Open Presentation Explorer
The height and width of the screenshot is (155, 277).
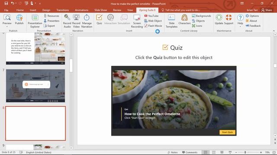point(35,21)
